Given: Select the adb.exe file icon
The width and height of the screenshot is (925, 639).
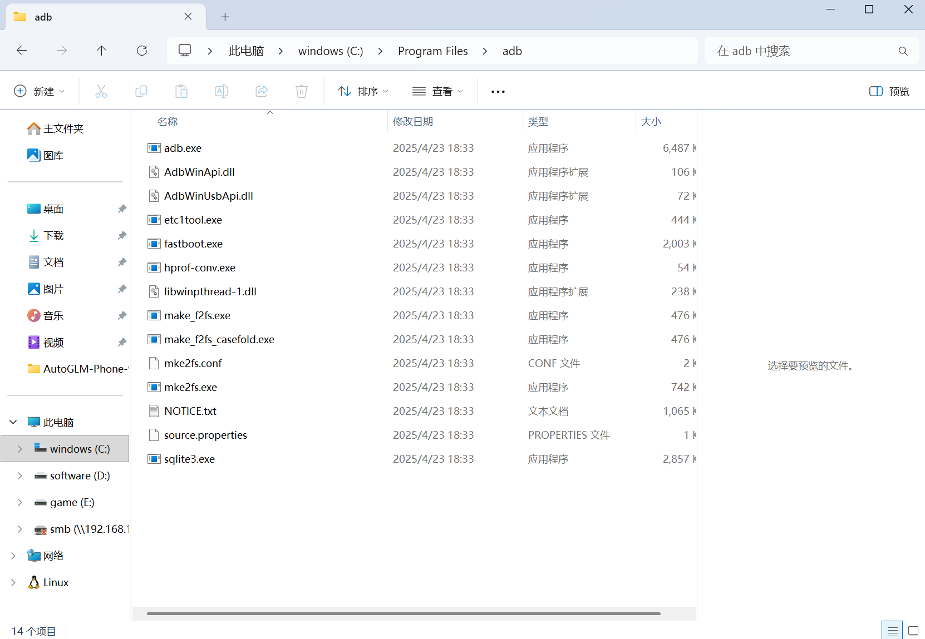Looking at the screenshot, I should pyautogui.click(x=154, y=148).
